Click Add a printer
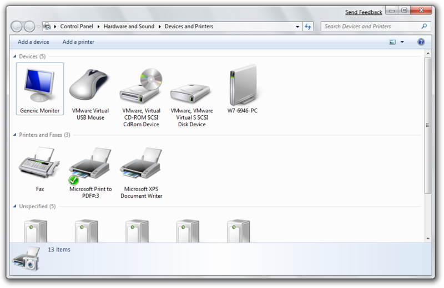 tap(78, 42)
